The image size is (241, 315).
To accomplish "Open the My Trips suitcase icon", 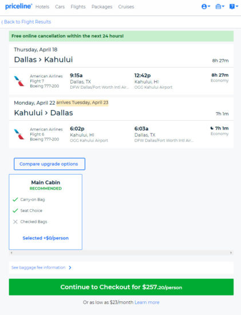I will pyautogui.click(x=218, y=7).
